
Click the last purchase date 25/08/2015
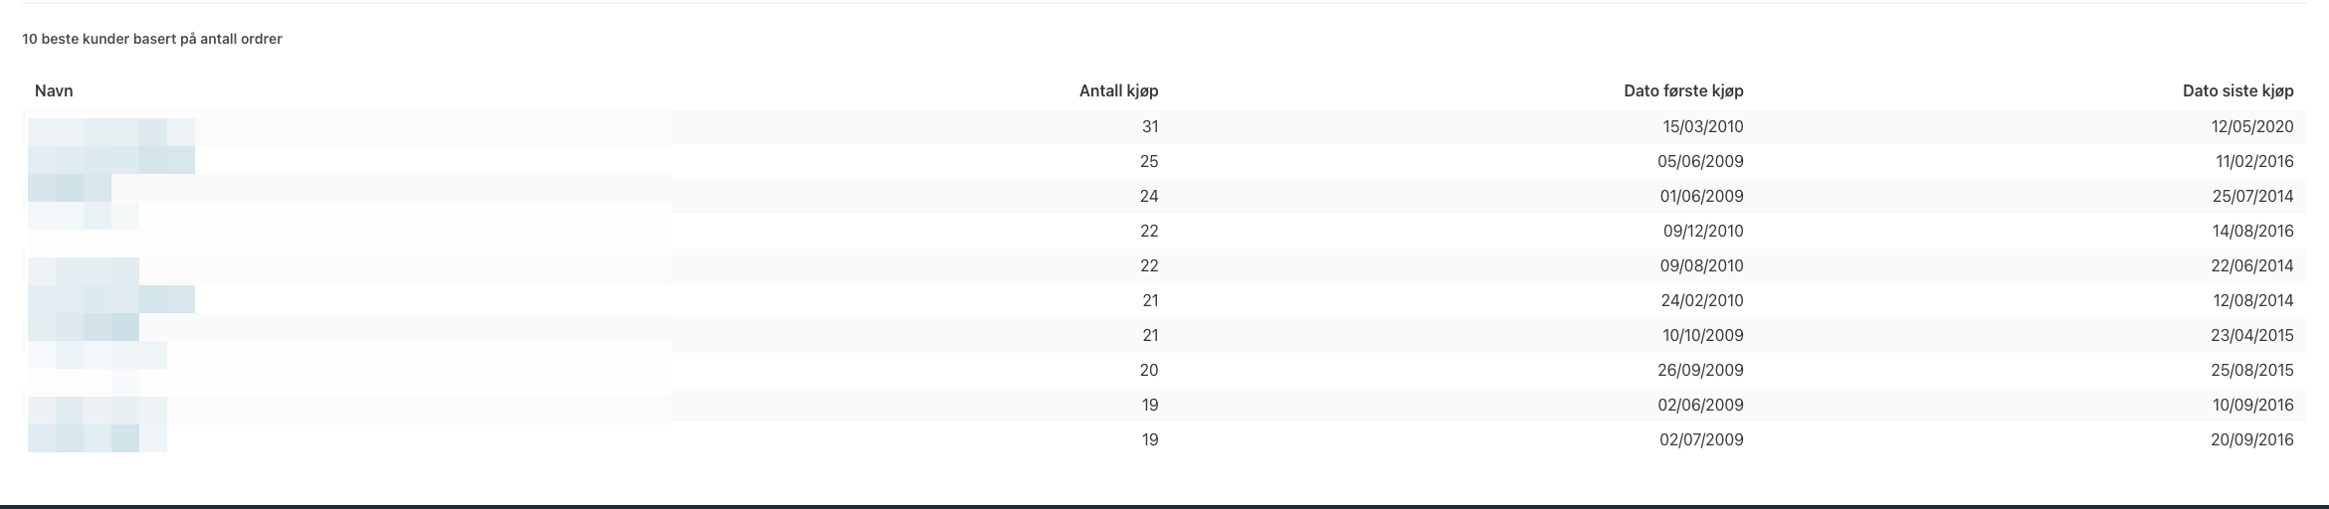2252,370
